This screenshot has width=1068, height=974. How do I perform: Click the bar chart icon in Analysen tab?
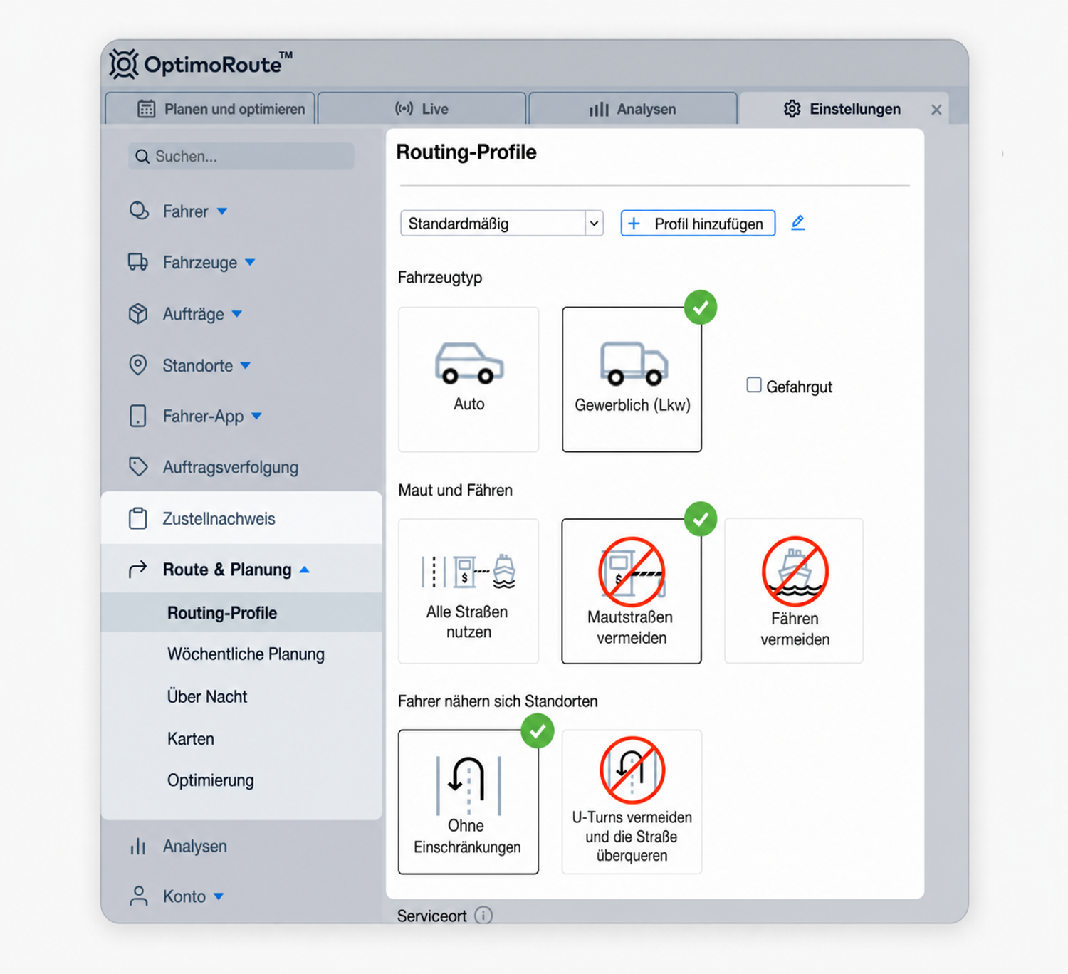click(x=599, y=109)
